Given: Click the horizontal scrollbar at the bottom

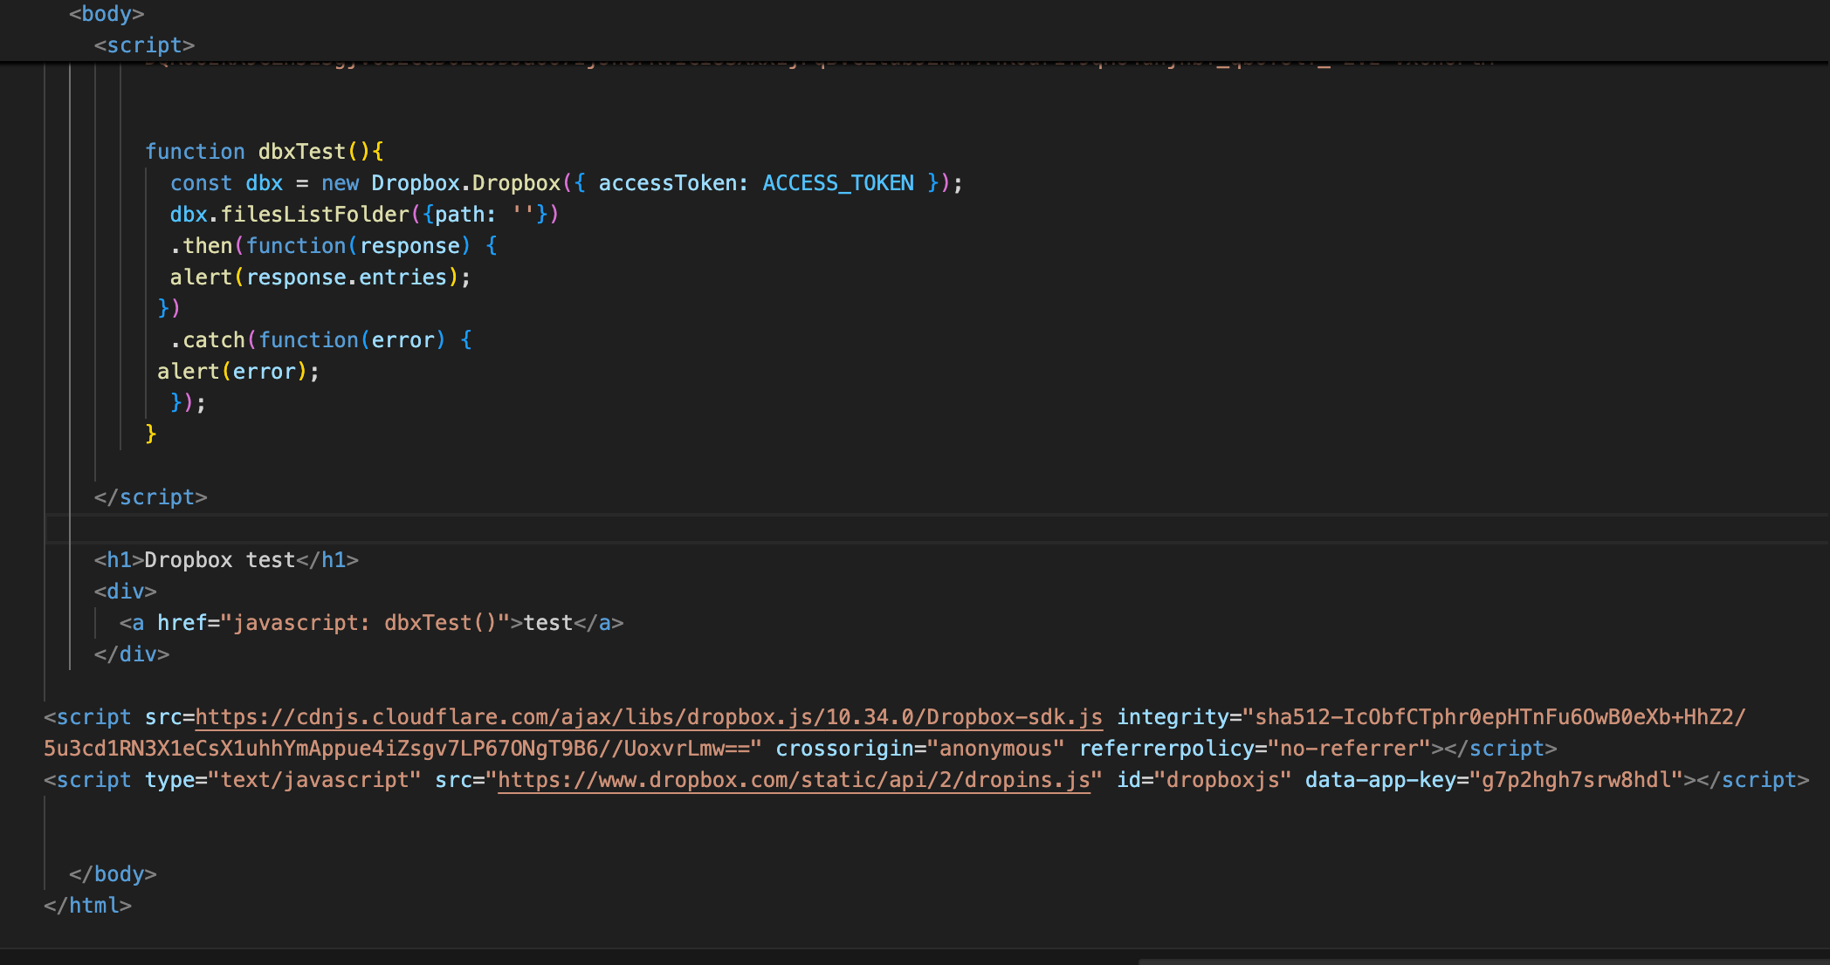Looking at the screenshot, I should pos(1483,962).
